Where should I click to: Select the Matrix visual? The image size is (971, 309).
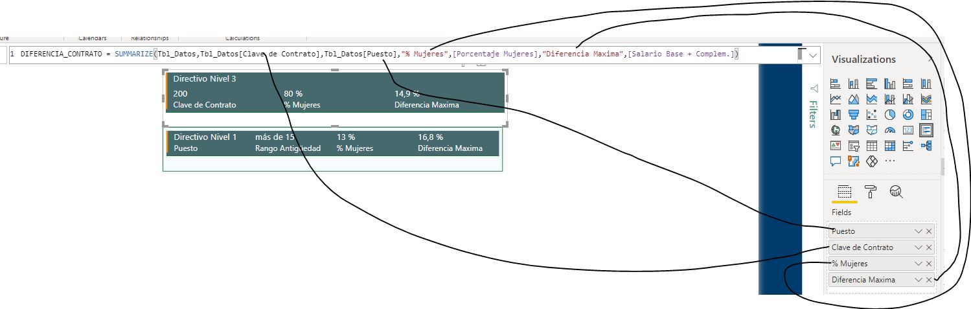pyautogui.click(x=890, y=146)
